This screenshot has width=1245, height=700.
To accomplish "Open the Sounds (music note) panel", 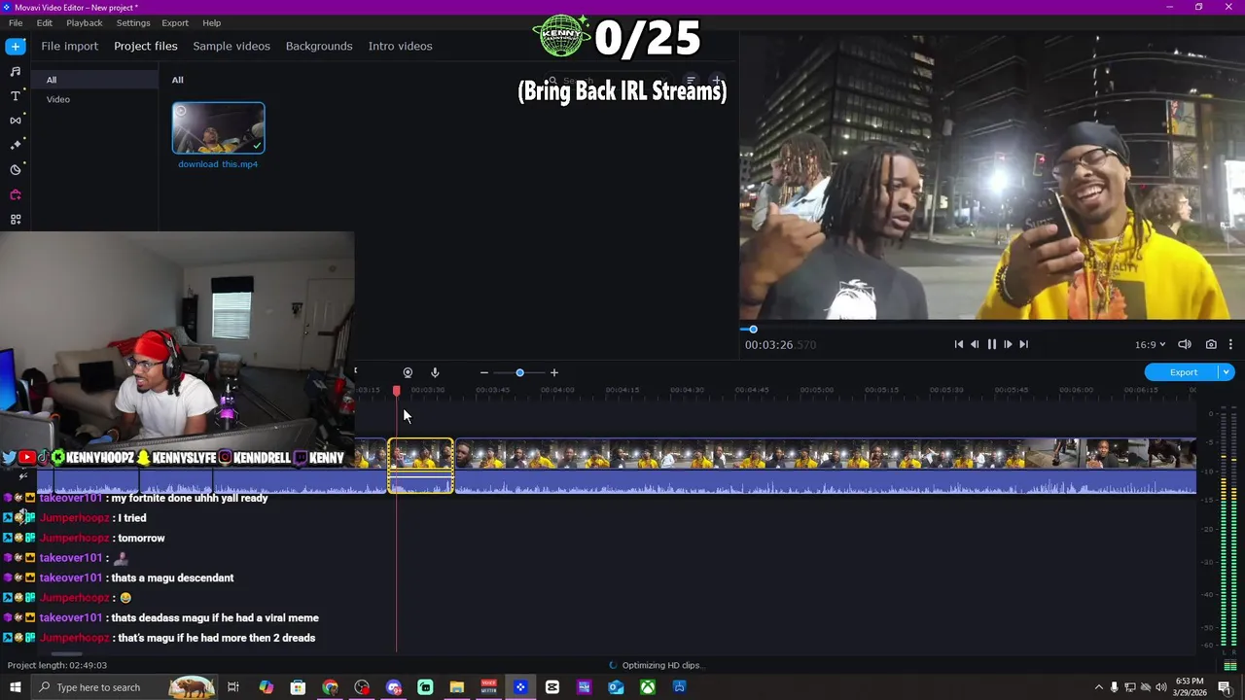I will pyautogui.click(x=16, y=71).
